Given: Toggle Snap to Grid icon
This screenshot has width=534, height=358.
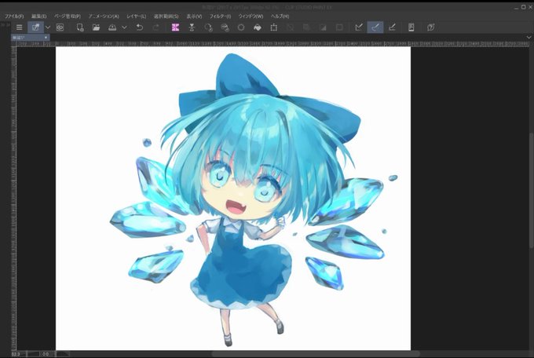Looking at the screenshot, I should pos(392,27).
